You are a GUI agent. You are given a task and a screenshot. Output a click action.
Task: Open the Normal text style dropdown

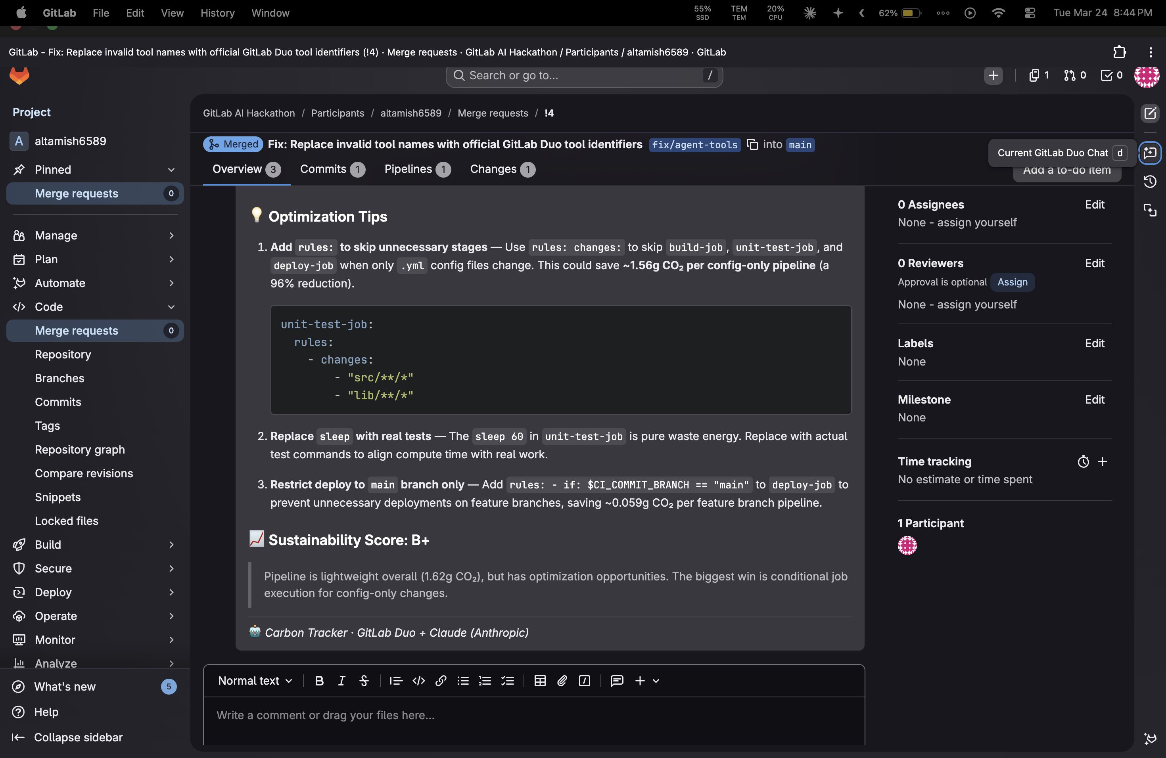click(255, 681)
